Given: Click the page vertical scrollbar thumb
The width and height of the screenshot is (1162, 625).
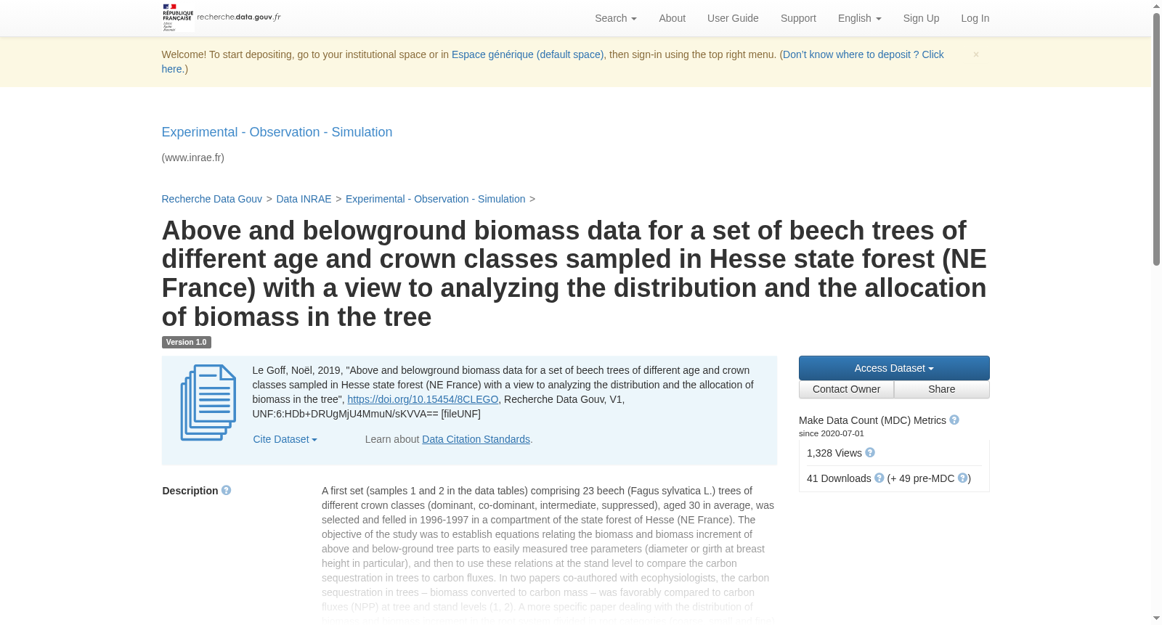Looking at the screenshot, I should [x=1157, y=138].
